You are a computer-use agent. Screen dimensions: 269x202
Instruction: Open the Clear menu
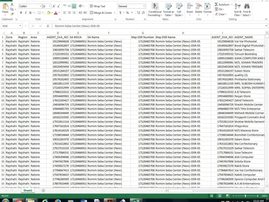[x=221, y=14]
